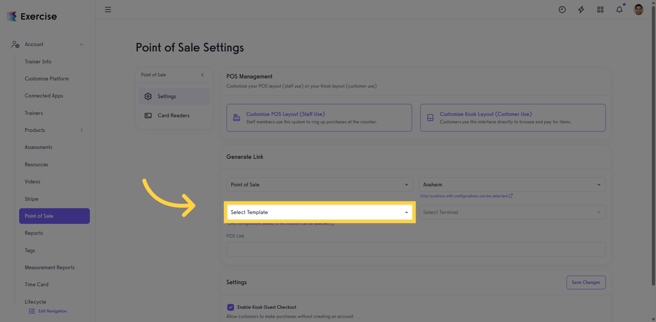Open the hamburger menu
Image resolution: width=656 pixels, height=322 pixels.
[x=108, y=9]
